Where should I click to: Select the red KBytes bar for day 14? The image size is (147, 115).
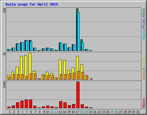click(65, 105)
